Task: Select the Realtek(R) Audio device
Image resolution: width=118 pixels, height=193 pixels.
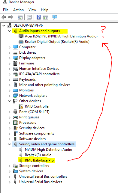Action: coord(38,155)
